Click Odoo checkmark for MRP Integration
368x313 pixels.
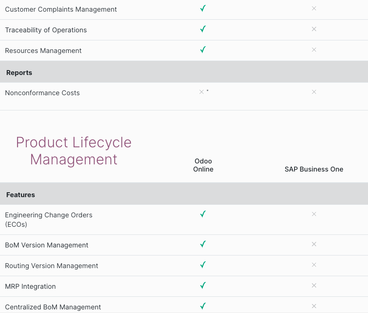coord(203,286)
